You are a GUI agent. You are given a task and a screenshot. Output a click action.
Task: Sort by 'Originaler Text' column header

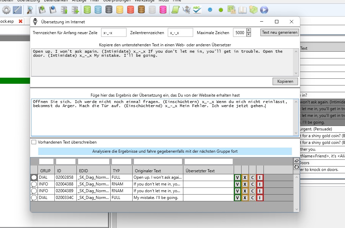(x=158, y=171)
